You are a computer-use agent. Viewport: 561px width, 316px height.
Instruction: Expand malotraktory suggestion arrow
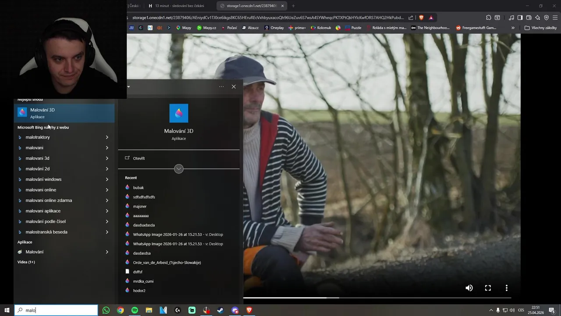107,137
